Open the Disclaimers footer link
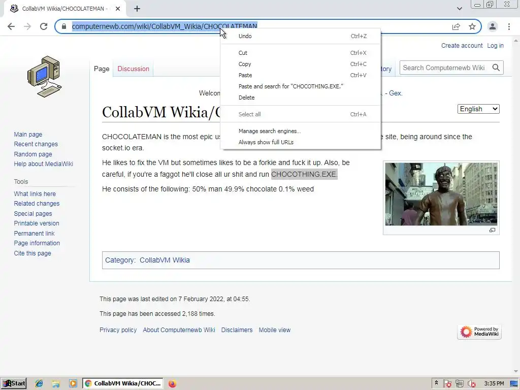520x390 pixels. (237, 330)
